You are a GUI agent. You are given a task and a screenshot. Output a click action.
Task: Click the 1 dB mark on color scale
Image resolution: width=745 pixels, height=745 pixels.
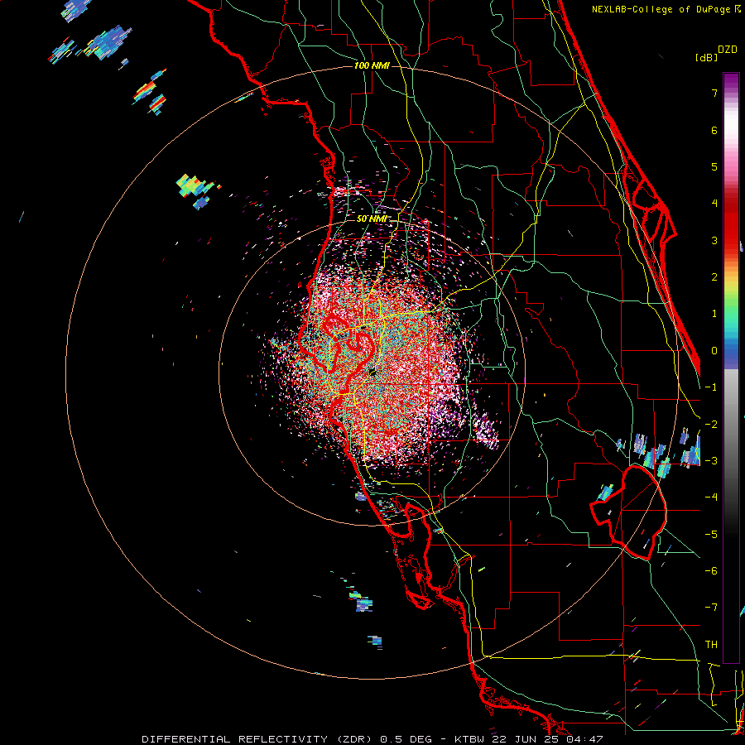tap(714, 314)
